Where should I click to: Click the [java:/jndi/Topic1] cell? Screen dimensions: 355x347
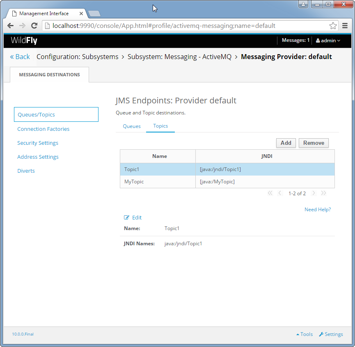click(x=265, y=169)
